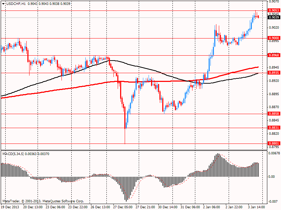Click the 0.8845 price scale value

coord(274,120)
